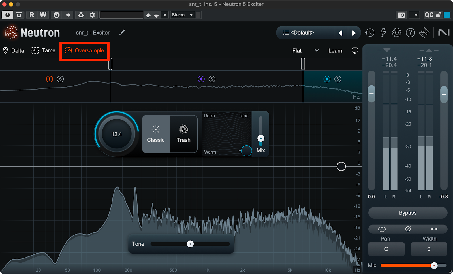The height and width of the screenshot is (274, 453).
Task: Open the Stereo channel dropdown
Action: (x=182, y=15)
